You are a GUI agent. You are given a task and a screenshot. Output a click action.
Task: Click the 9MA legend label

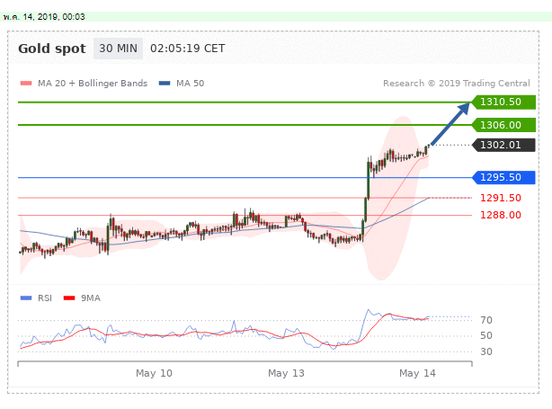point(91,298)
